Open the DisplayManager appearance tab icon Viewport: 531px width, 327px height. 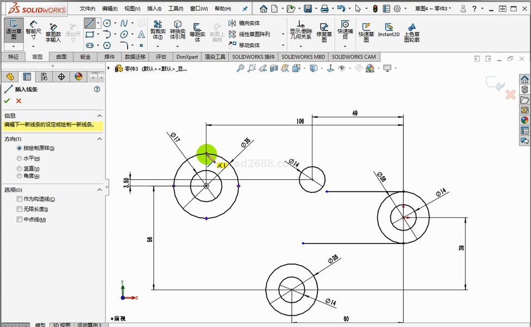(79, 77)
